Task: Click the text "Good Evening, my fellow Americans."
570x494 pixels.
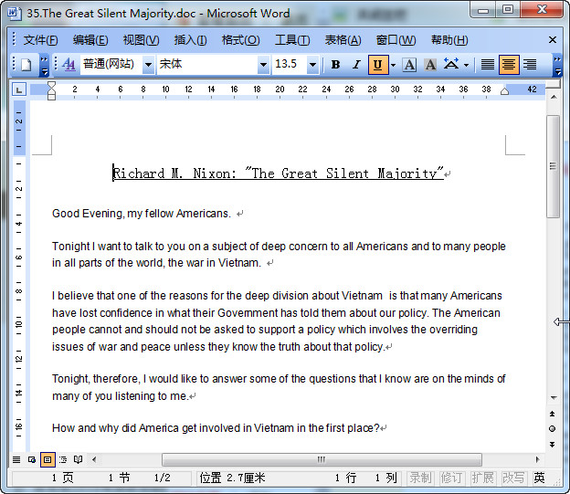Action: click(x=142, y=214)
